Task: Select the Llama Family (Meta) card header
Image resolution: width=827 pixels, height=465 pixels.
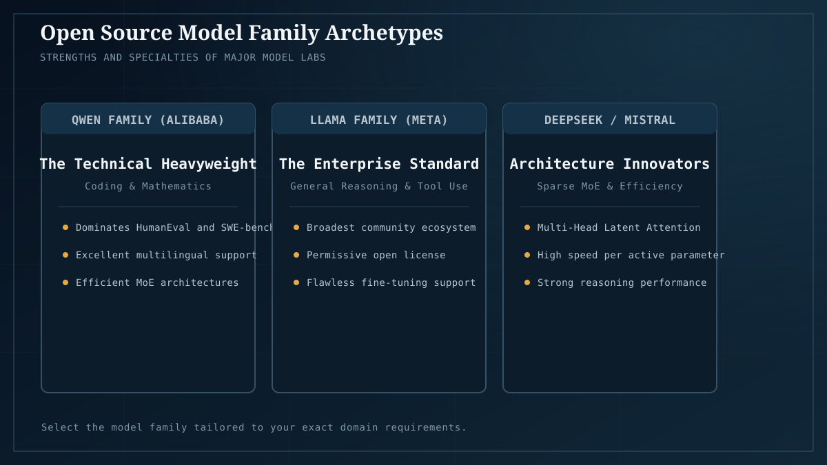Action: (x=379, y=119)
